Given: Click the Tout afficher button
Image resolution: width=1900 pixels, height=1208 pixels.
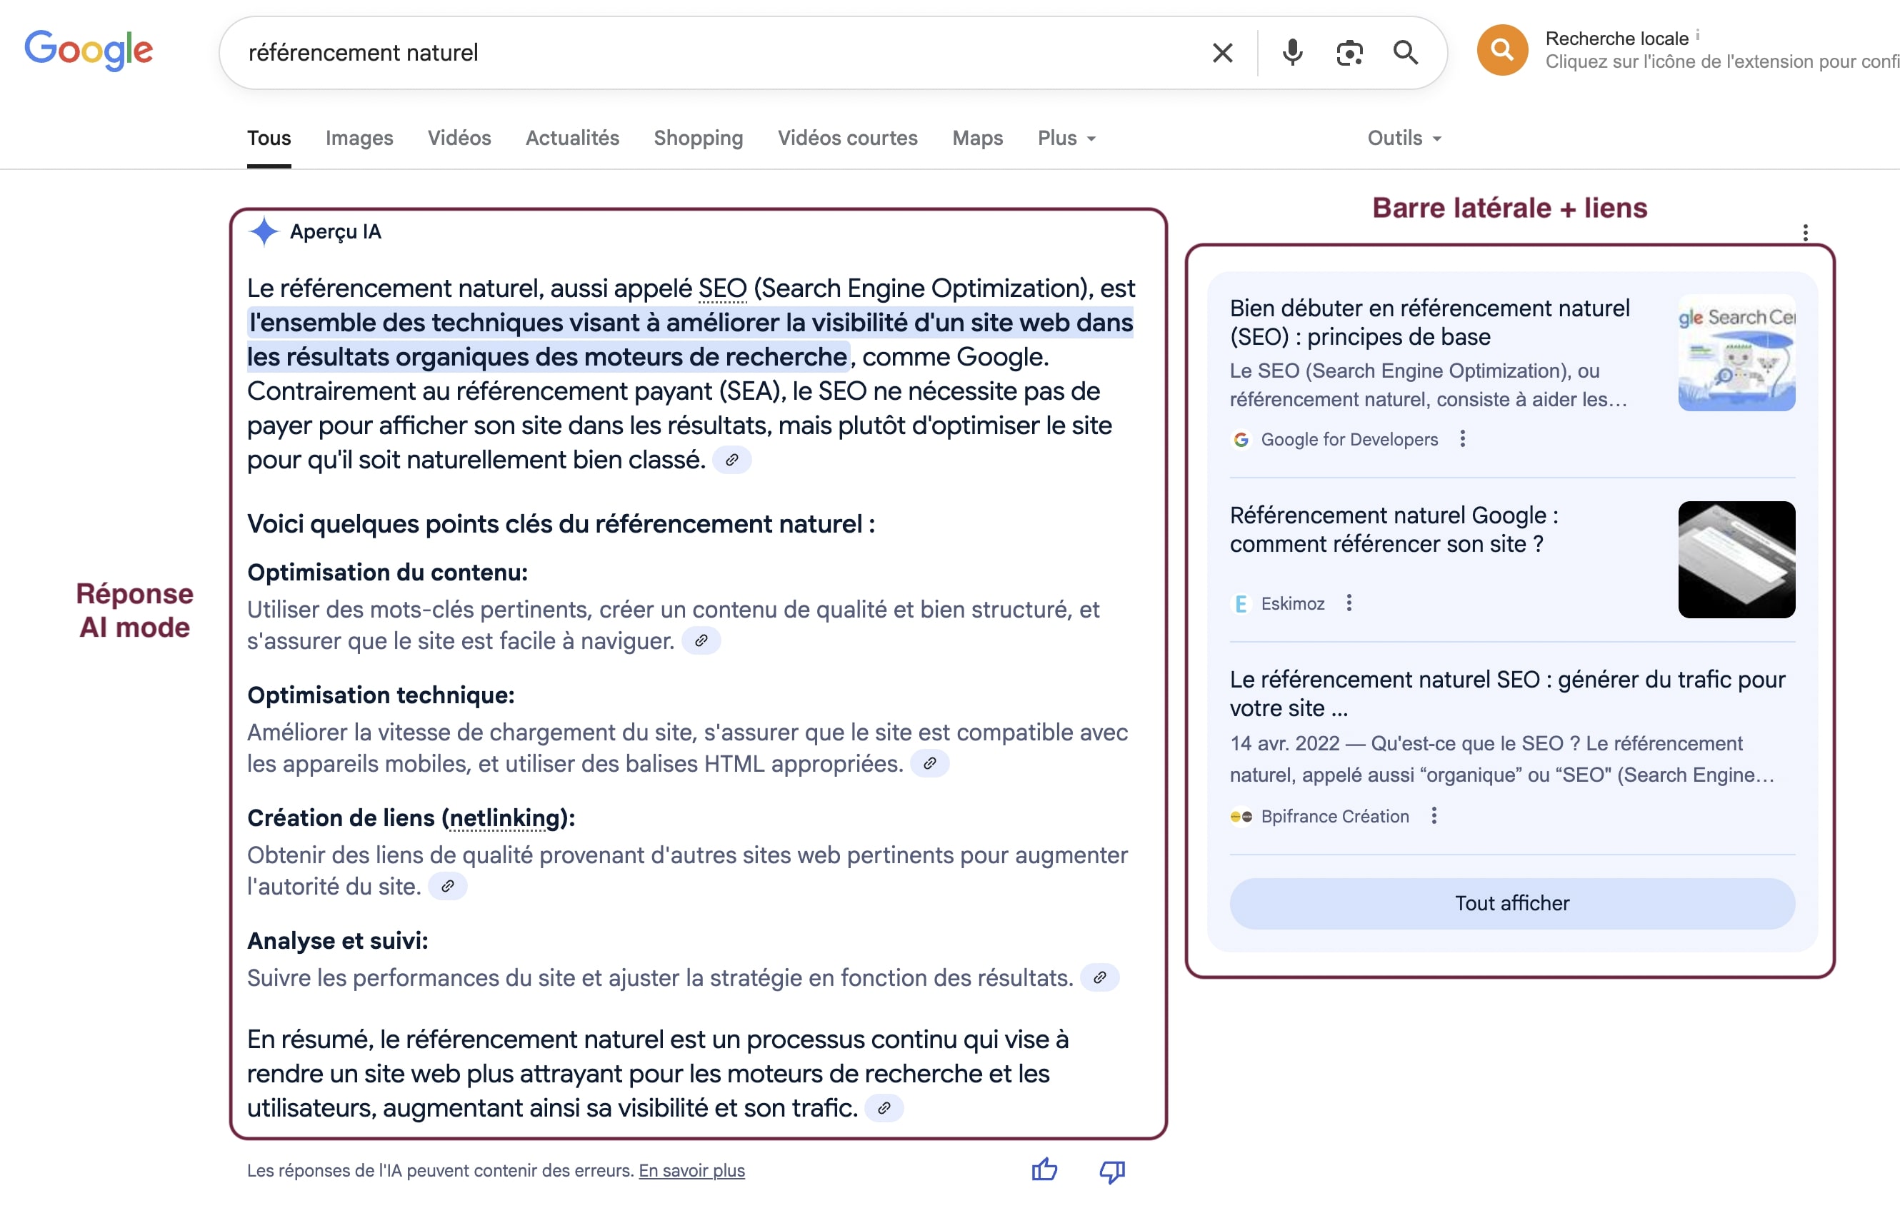Looking at the screenshot, I should tap(1512, 903).
